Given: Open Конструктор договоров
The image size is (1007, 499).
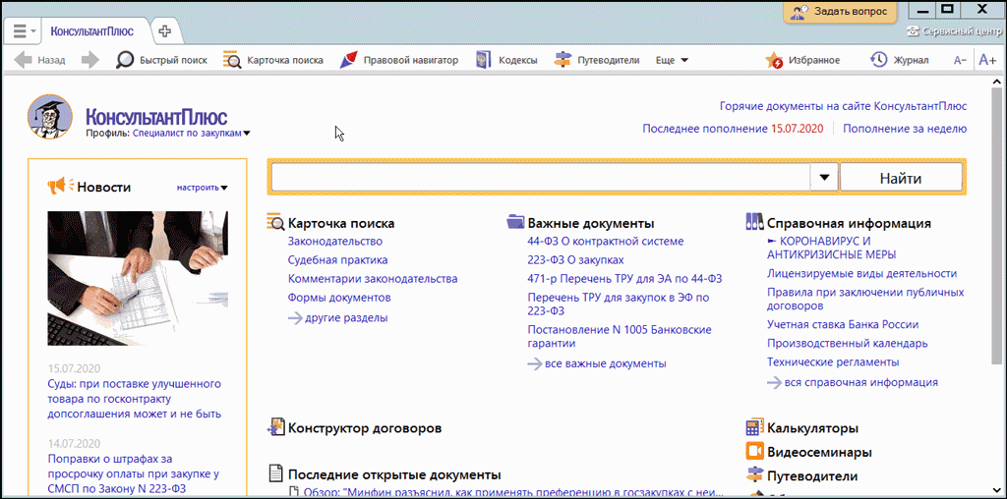Looking at the screenshot, I should [x=365, y=428].
